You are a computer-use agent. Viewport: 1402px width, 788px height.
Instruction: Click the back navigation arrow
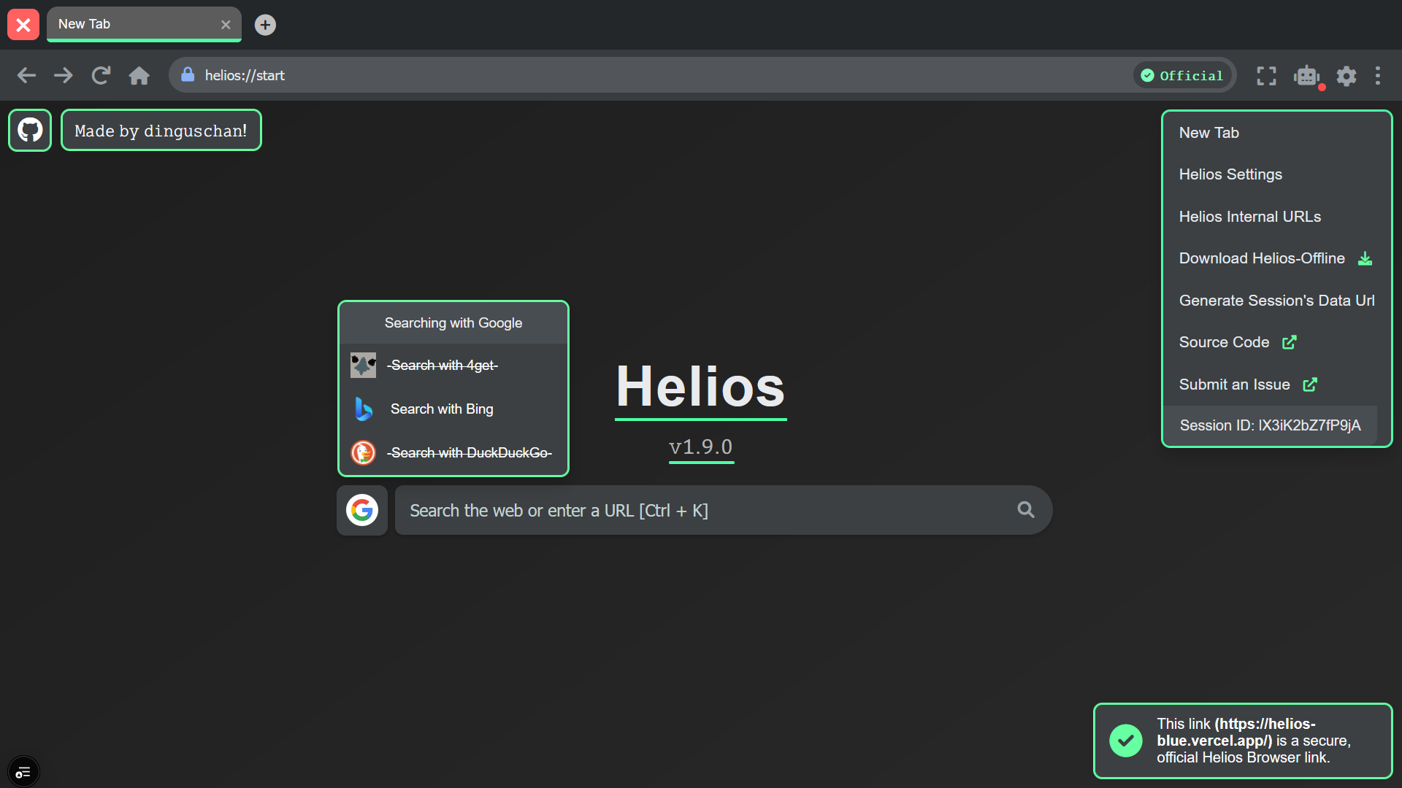point(26,75)
